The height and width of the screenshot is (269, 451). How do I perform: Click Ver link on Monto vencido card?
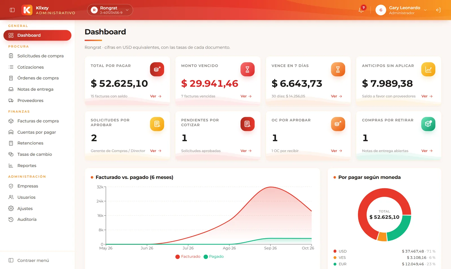coord(246,96)
